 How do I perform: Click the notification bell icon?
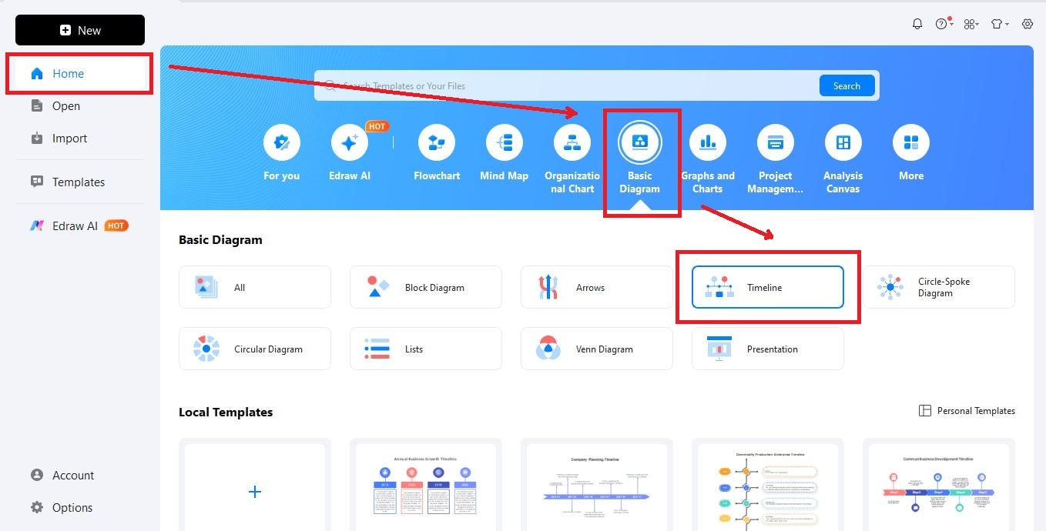[917, 24]
